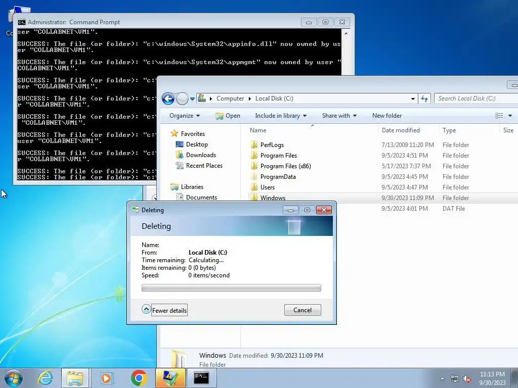Click the network tray icon
Viewport: 518px width, 388px height.
pyautogui.click(x=455, y=378)
